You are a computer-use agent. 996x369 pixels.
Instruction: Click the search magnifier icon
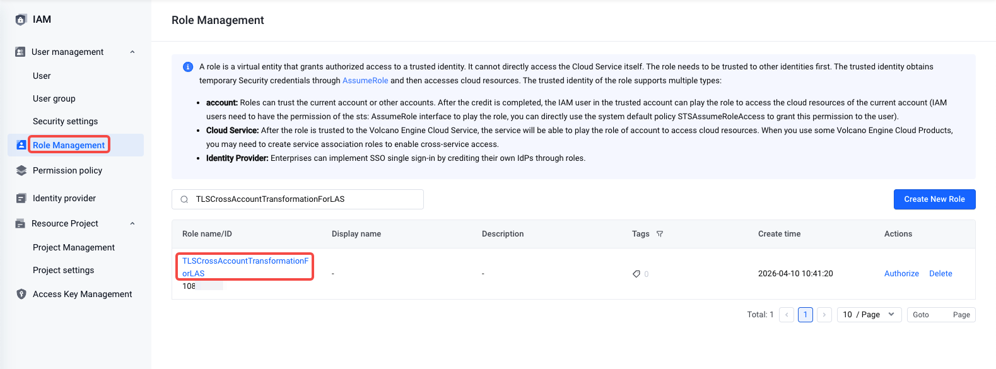(184, 199)
